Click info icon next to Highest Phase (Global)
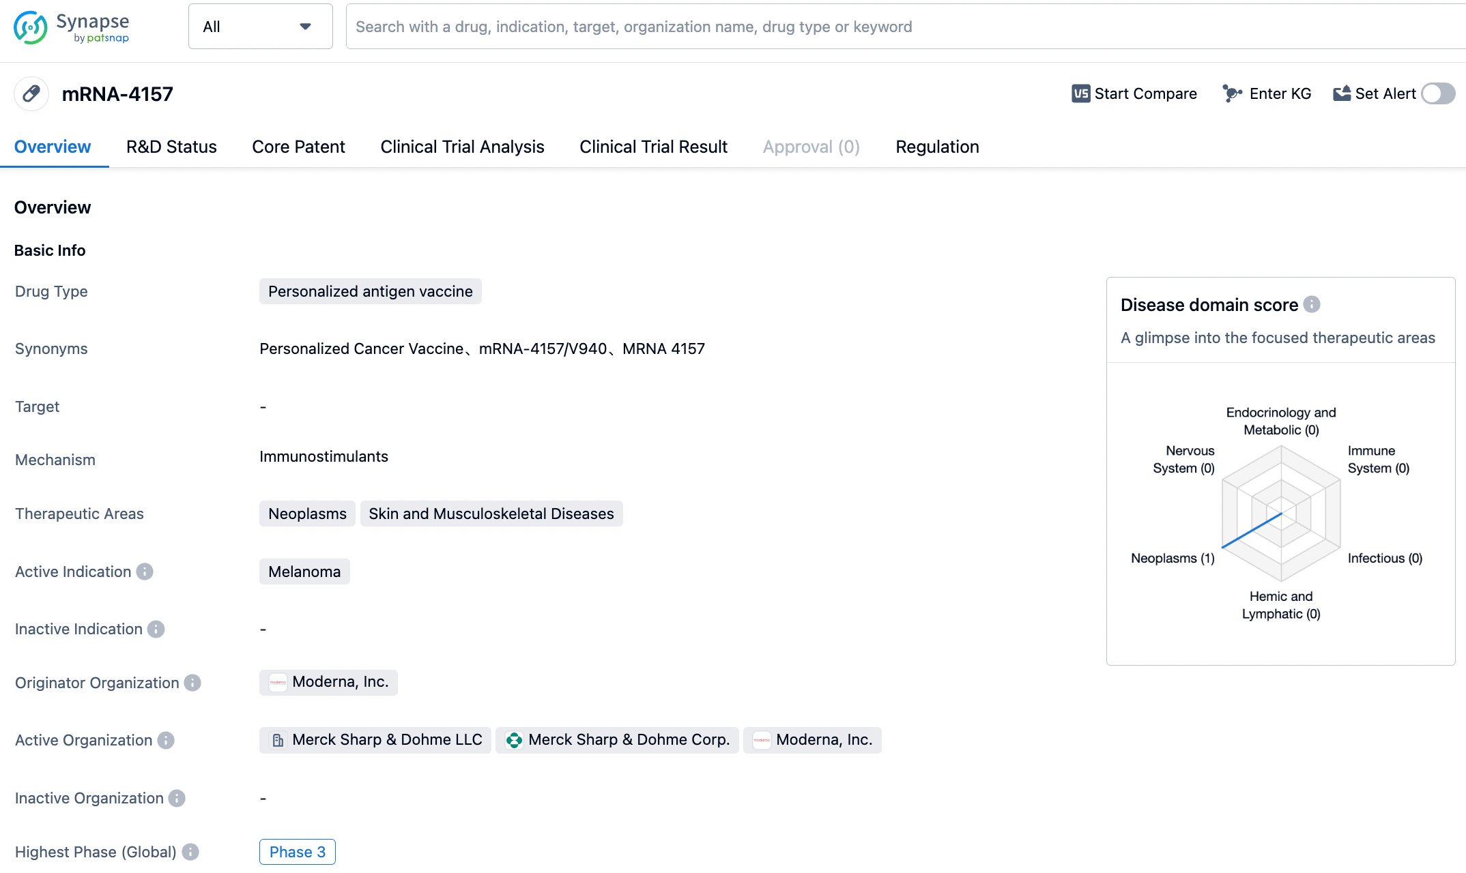 tap(191, 852)
